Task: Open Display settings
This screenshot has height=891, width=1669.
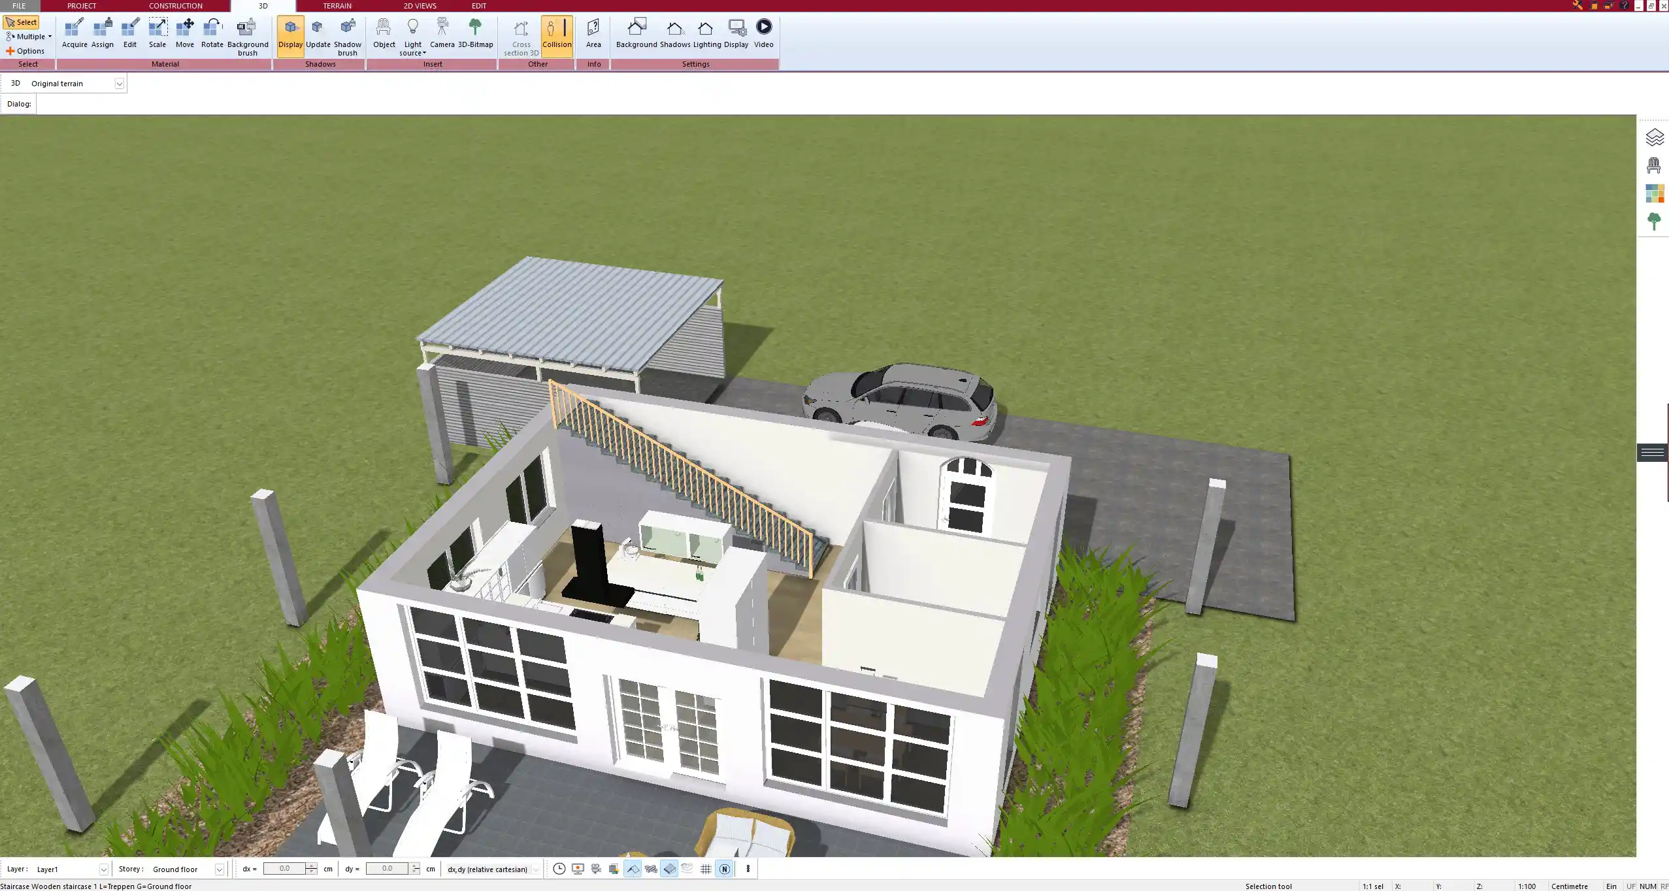Action: pos(736,33)
